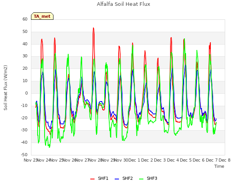Image resolution: width=248 pixels, height=186 pixels.
Task: Click the Dec 6 x-axis date label
Action: (199, 160)
